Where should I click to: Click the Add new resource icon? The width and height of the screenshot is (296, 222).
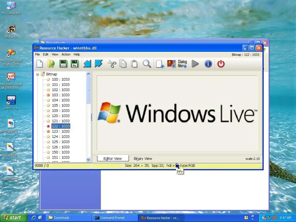[x=160, y=64]
